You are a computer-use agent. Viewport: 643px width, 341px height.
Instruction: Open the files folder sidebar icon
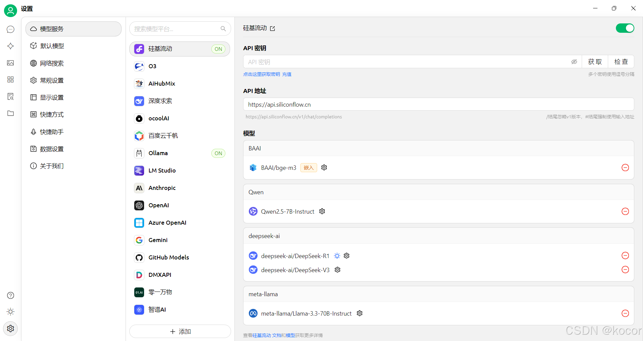pyautogui.click(x=10, y=113)
